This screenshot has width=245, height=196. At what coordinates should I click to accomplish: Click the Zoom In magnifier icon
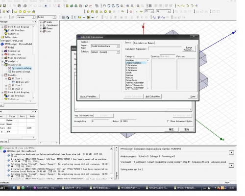128,6
